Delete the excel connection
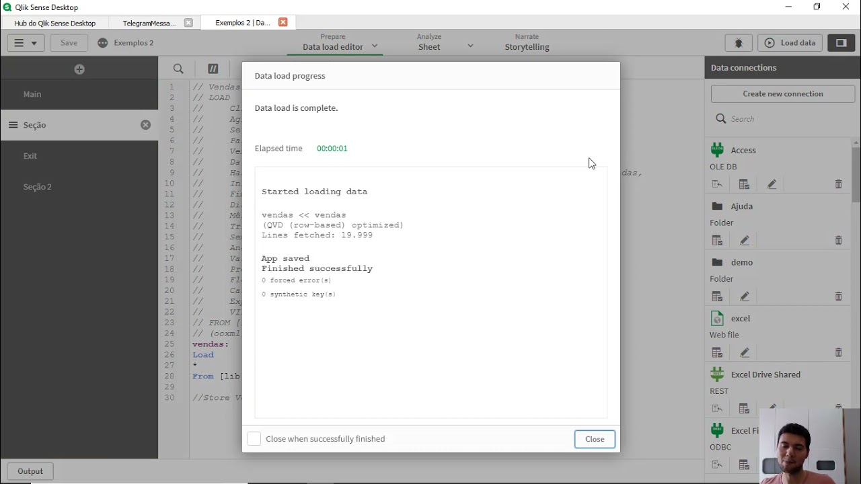The height and width of the screenshot is (484, 861). click(x=838, y=352)
